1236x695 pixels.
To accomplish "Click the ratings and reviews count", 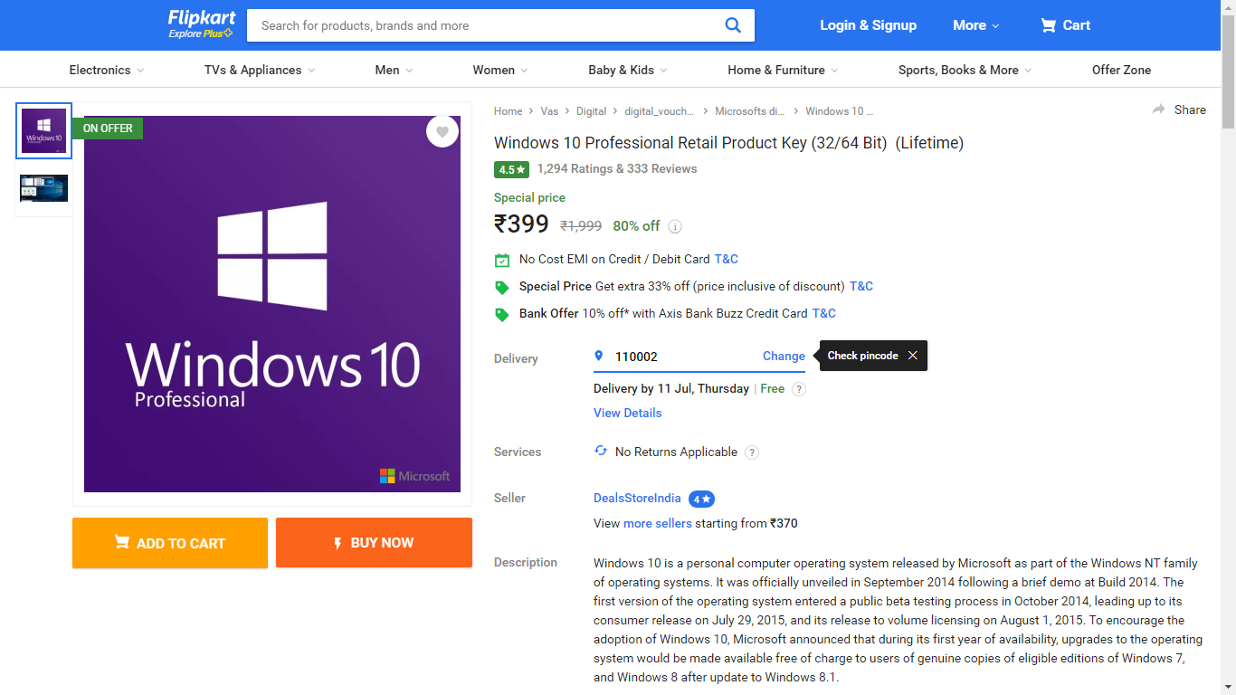I will [x=616, y=168].
